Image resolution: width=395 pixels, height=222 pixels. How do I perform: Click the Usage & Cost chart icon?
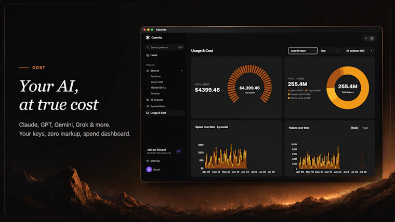(148, 113)
